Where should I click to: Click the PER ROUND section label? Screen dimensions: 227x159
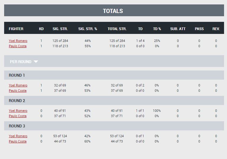pos(21,62)
